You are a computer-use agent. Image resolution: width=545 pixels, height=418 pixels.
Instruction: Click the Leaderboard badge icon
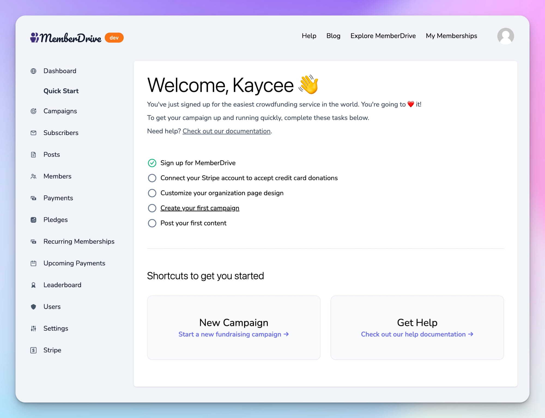pos(34,285)
